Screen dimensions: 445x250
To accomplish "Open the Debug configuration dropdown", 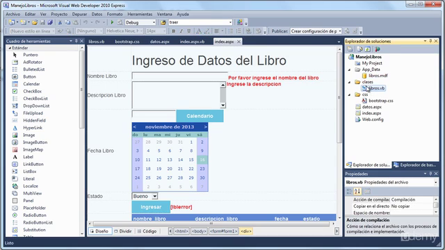I will [x=154, y=22].
